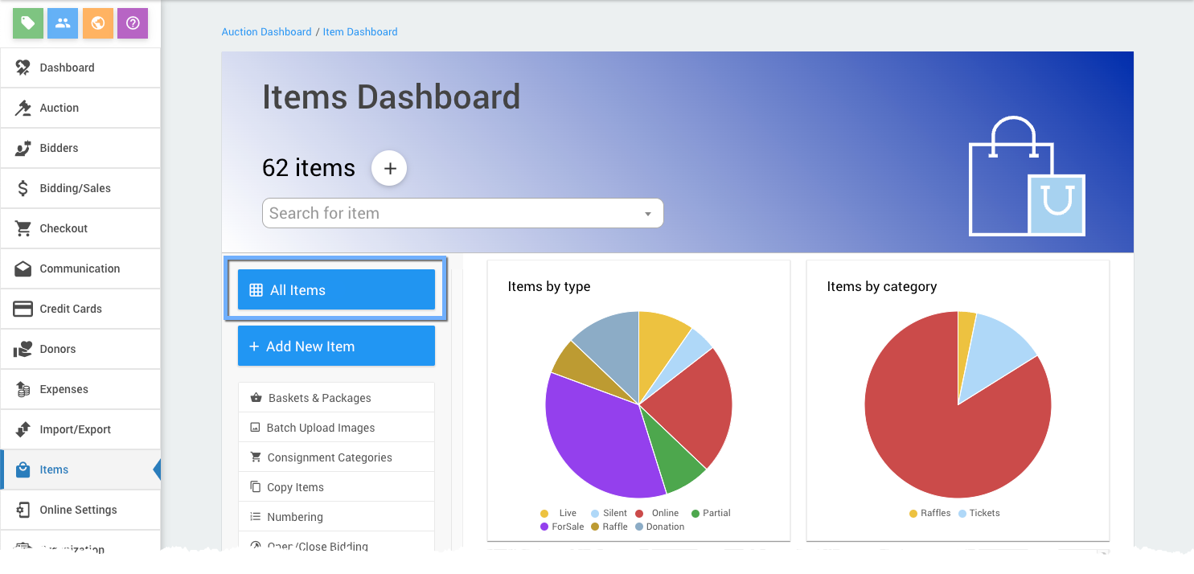Toggle the ForSale legend entry in type chart
Viewport: 1194px width, 574px height.
coord(562,527)
